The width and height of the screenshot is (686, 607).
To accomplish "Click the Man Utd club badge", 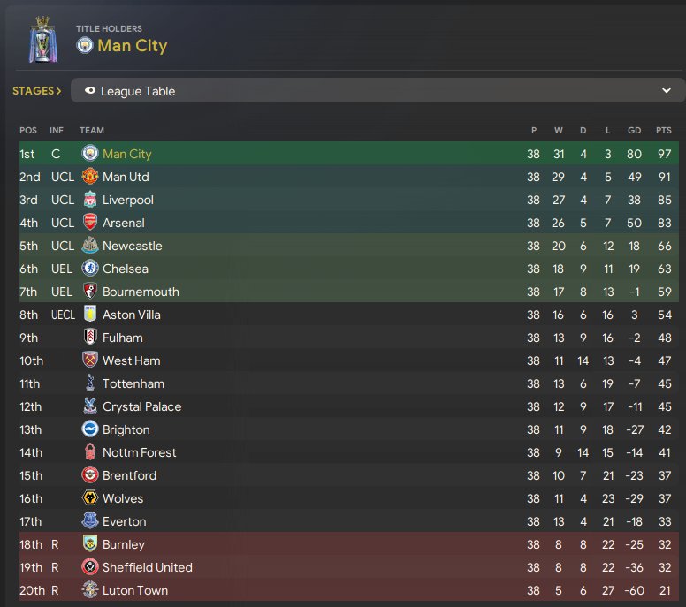I will (90, 177).
